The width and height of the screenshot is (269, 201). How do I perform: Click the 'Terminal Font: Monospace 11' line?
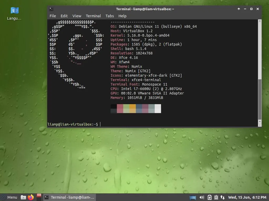(x=139, y=84)
